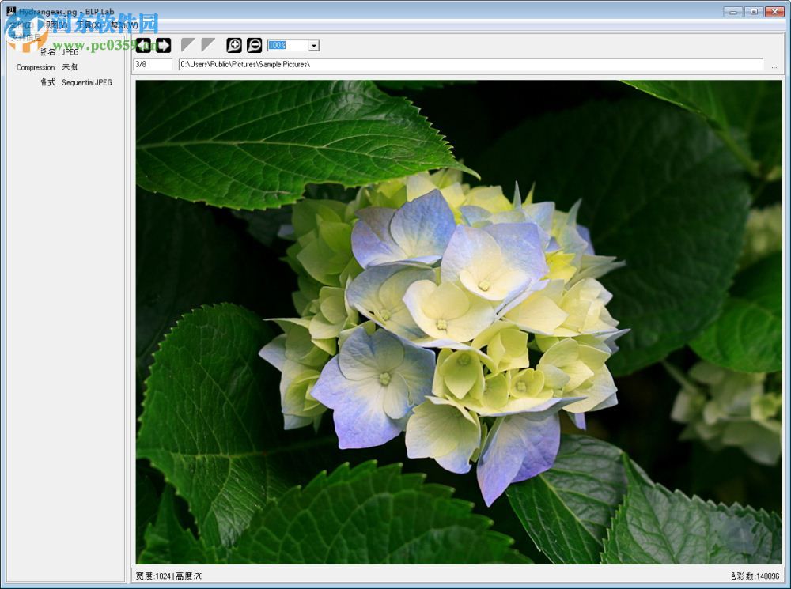Image resolution: width=791 pixels, height=589 pixels.
Task: Click the BLP Lab title bar icon
Action: tap(11, 10)
